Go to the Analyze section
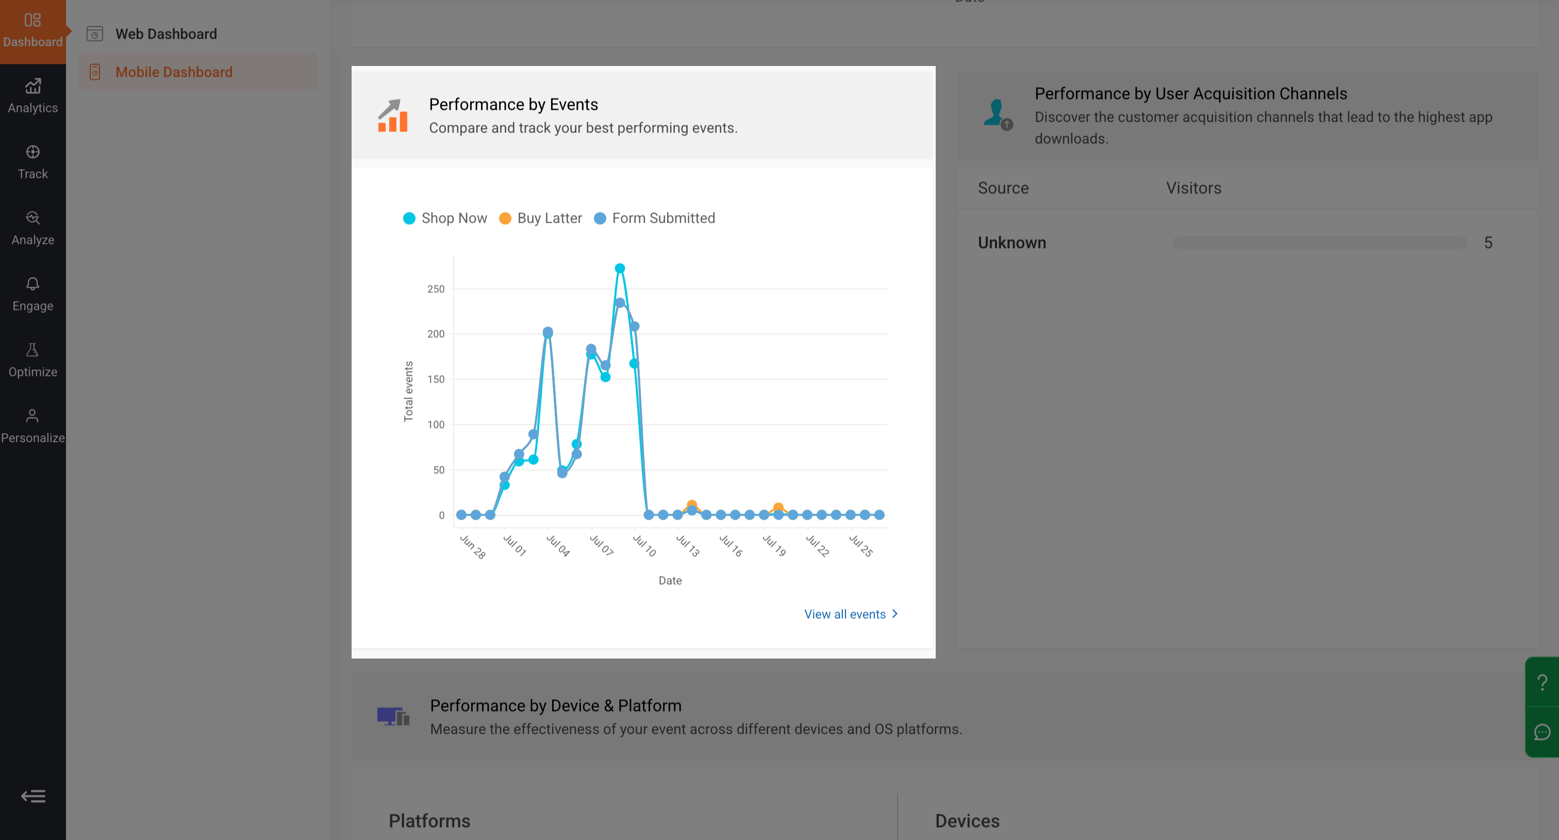This screenshot has height=840, width=1559. click(x=32, y=228)
